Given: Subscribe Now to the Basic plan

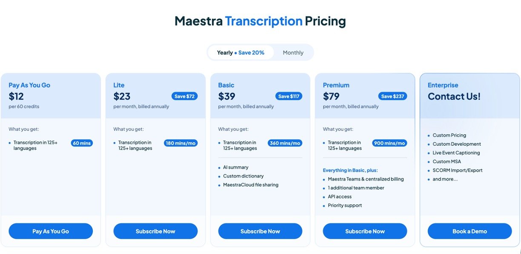Looking at the screenshot, I should [260, 231].
